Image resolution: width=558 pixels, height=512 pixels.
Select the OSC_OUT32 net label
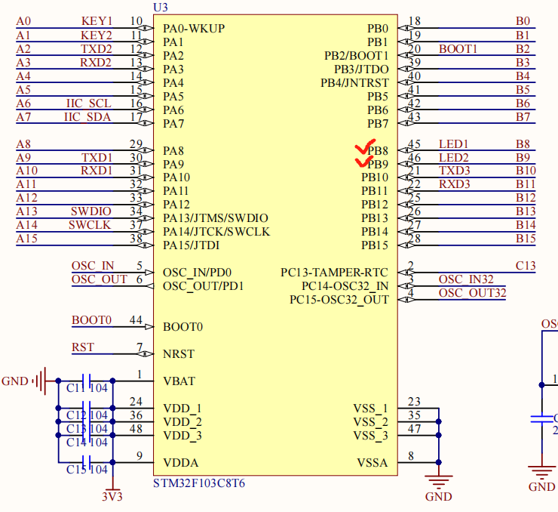[473, 293]
